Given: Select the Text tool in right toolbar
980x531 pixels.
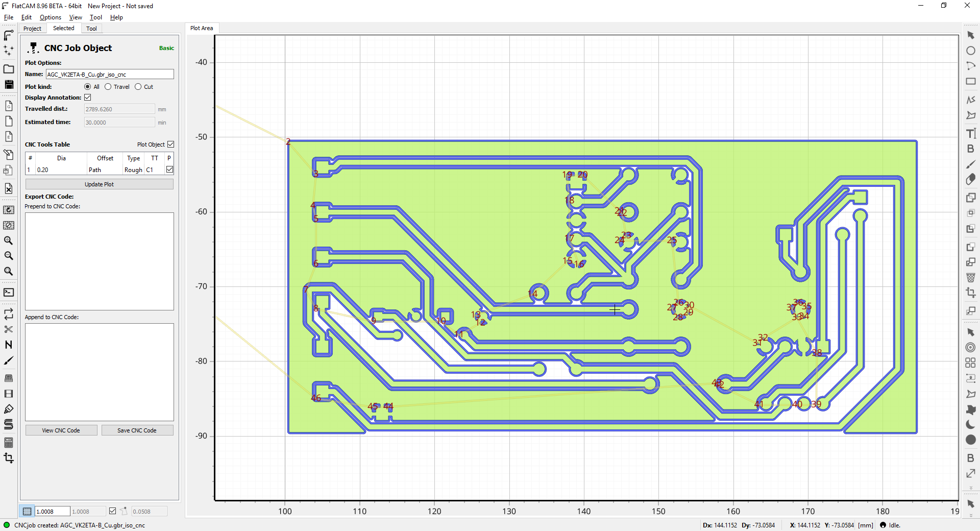Looking at the screenshot, I should click(971, 134).
